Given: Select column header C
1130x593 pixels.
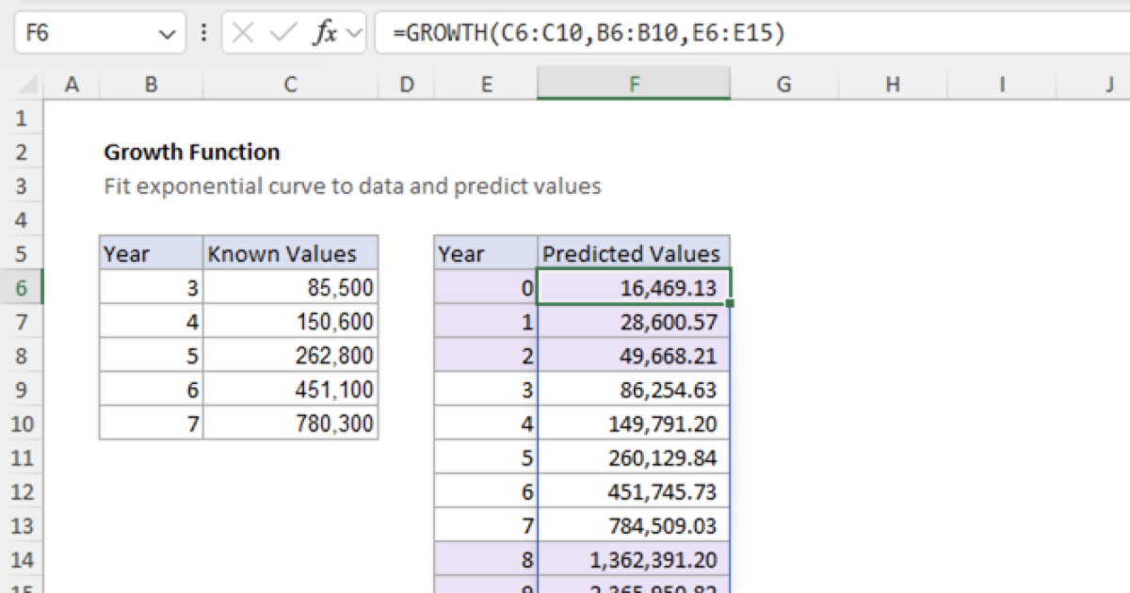Looking at the screenshot, I should click(290, 84).
